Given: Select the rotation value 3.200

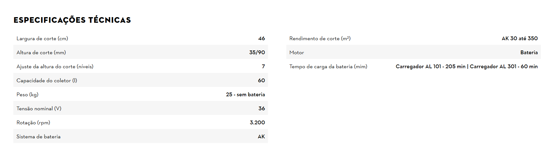Looking at the screenshot, I should click(257, 123).
